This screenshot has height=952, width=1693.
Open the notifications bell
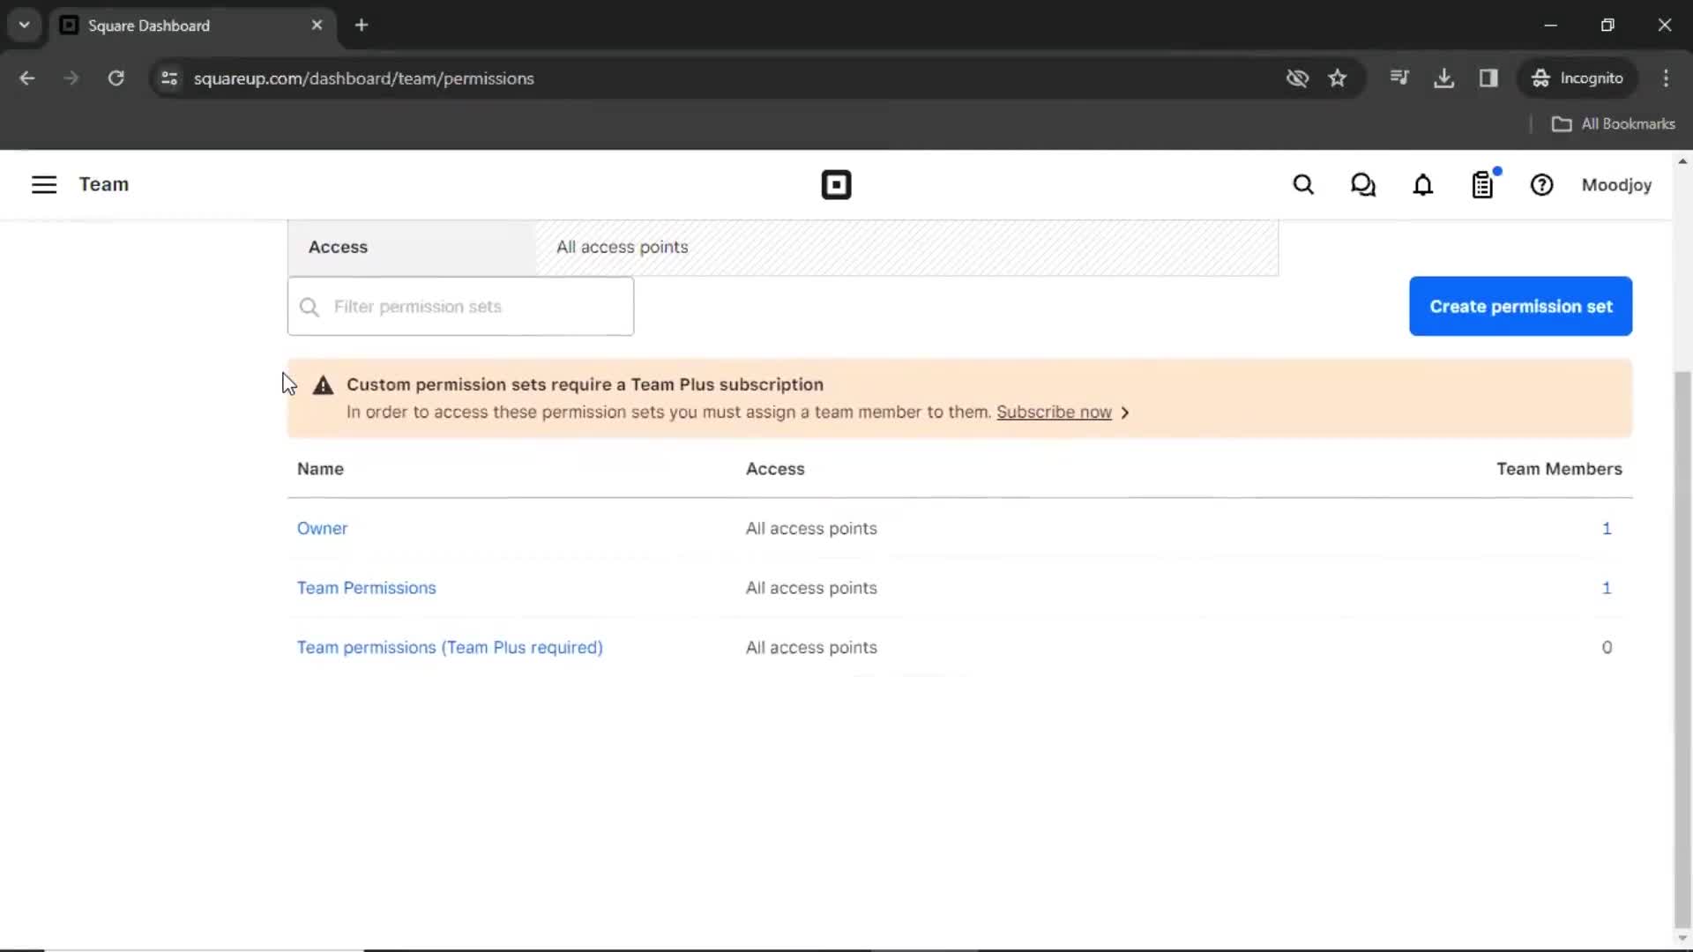[1423, 185]
